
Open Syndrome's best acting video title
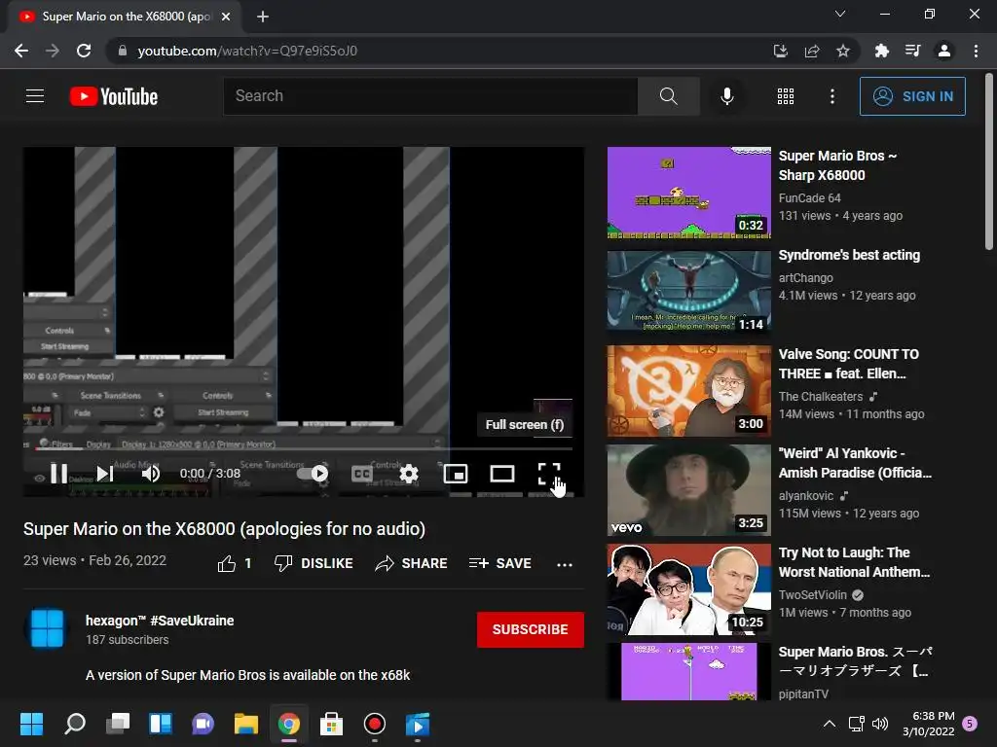tap(849, 255)
